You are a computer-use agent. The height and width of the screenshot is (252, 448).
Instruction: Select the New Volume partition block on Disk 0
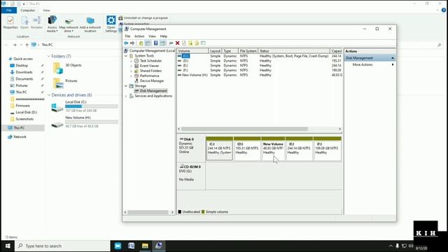click(x=273, y=148)
